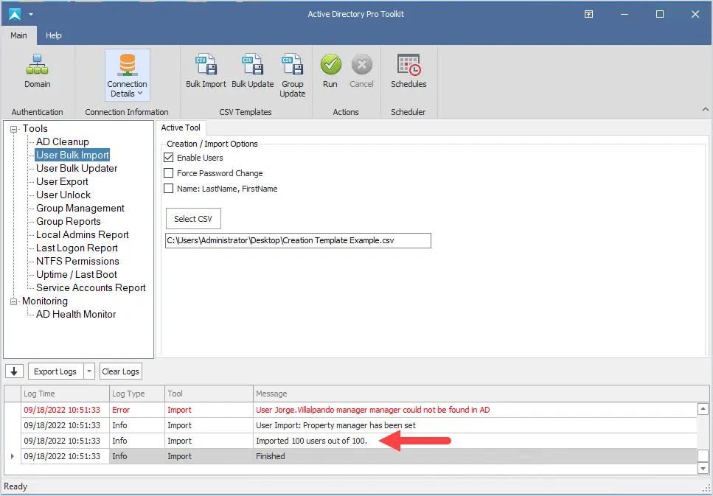Click the Export Logs button
The width and height of the screenshot is (713, 496).
pyautogui.click(x=55, y=371)
